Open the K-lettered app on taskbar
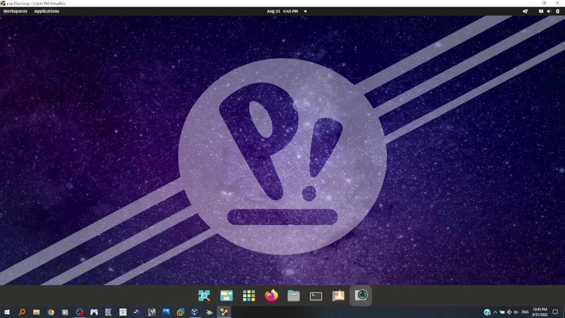Image resolution: width=565 pixels, height=318 pixels. pos(108,312)
